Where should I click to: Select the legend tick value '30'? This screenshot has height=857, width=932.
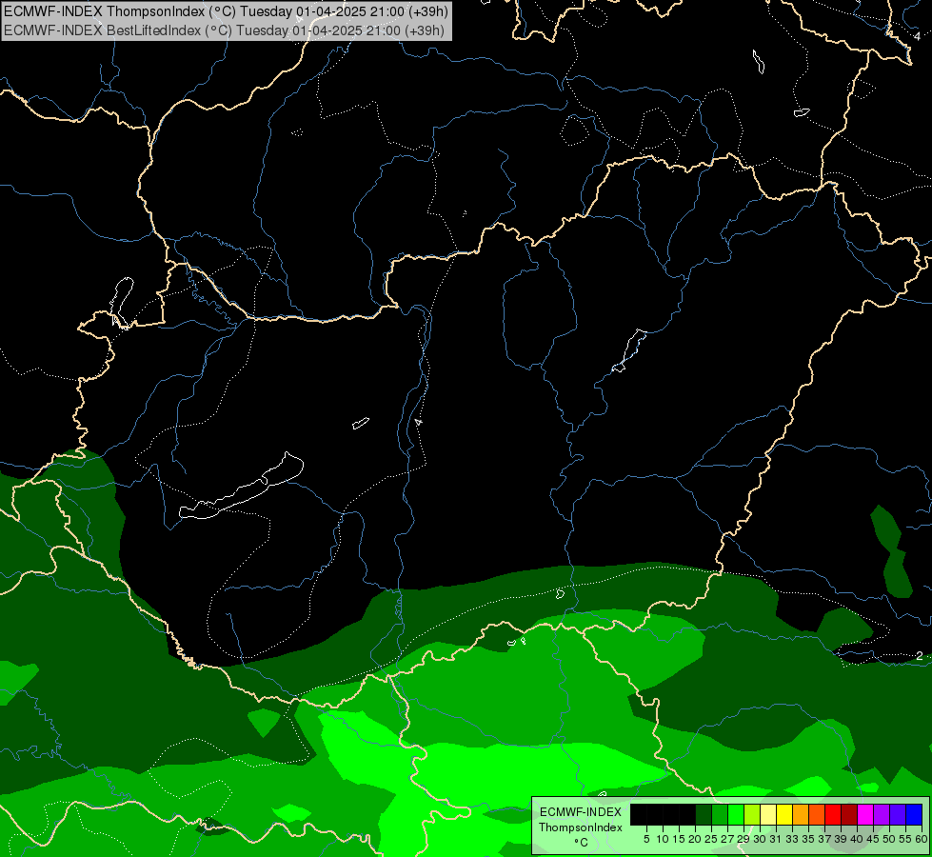coord(760,839)
